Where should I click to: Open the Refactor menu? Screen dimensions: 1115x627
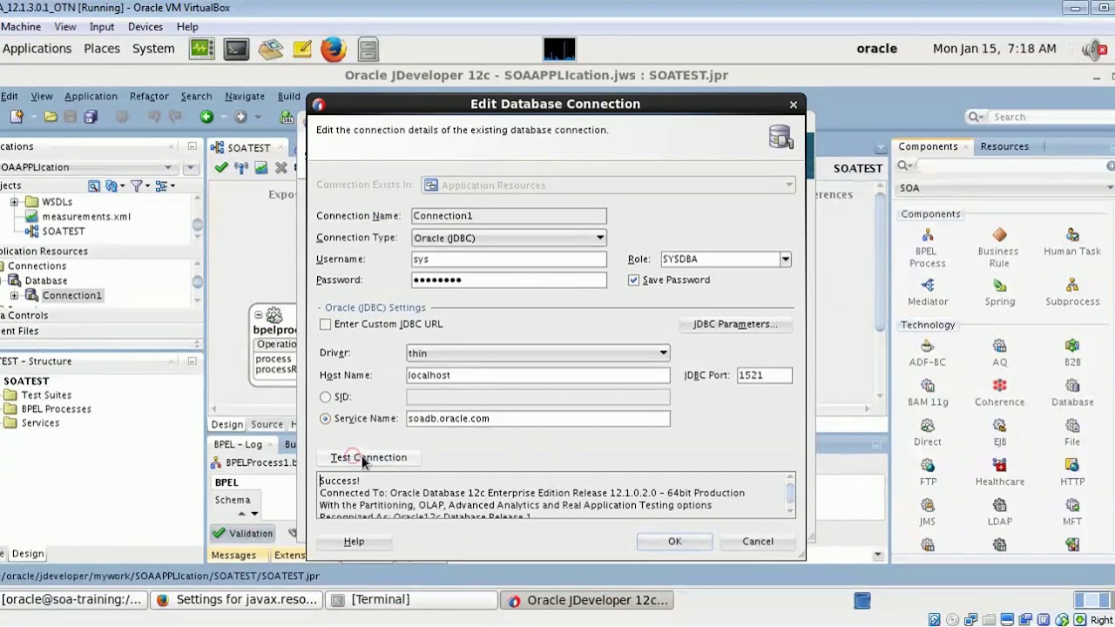149,96
